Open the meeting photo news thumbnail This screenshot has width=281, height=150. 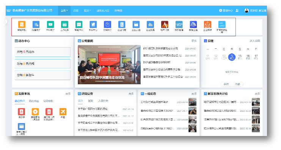click(x=109, y=65)
